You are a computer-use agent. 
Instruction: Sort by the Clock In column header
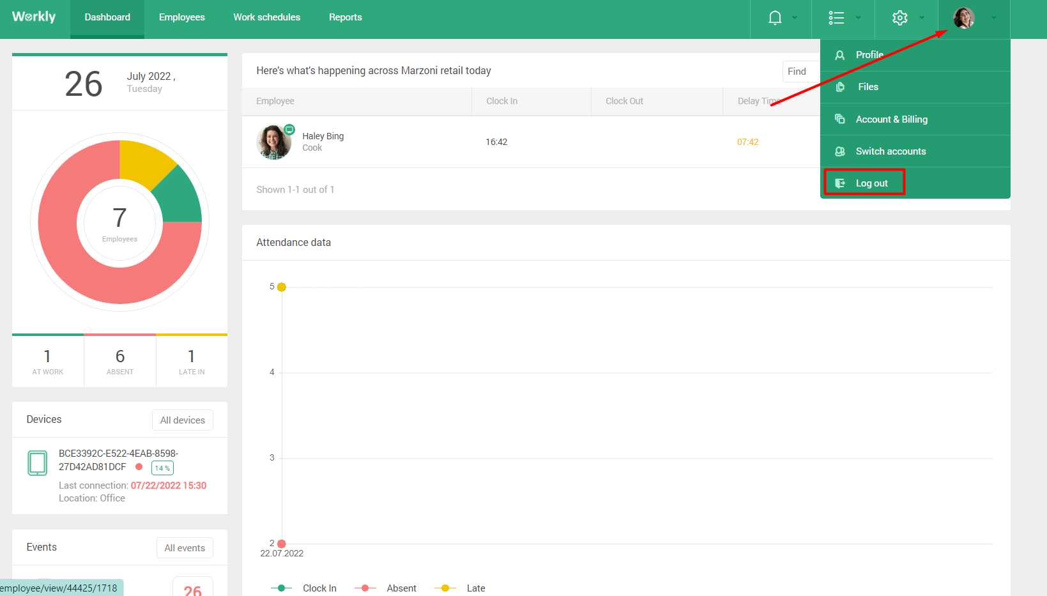point(501,101)
